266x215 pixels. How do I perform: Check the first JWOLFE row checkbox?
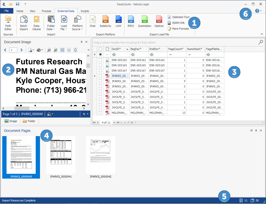tap(100, 92)
